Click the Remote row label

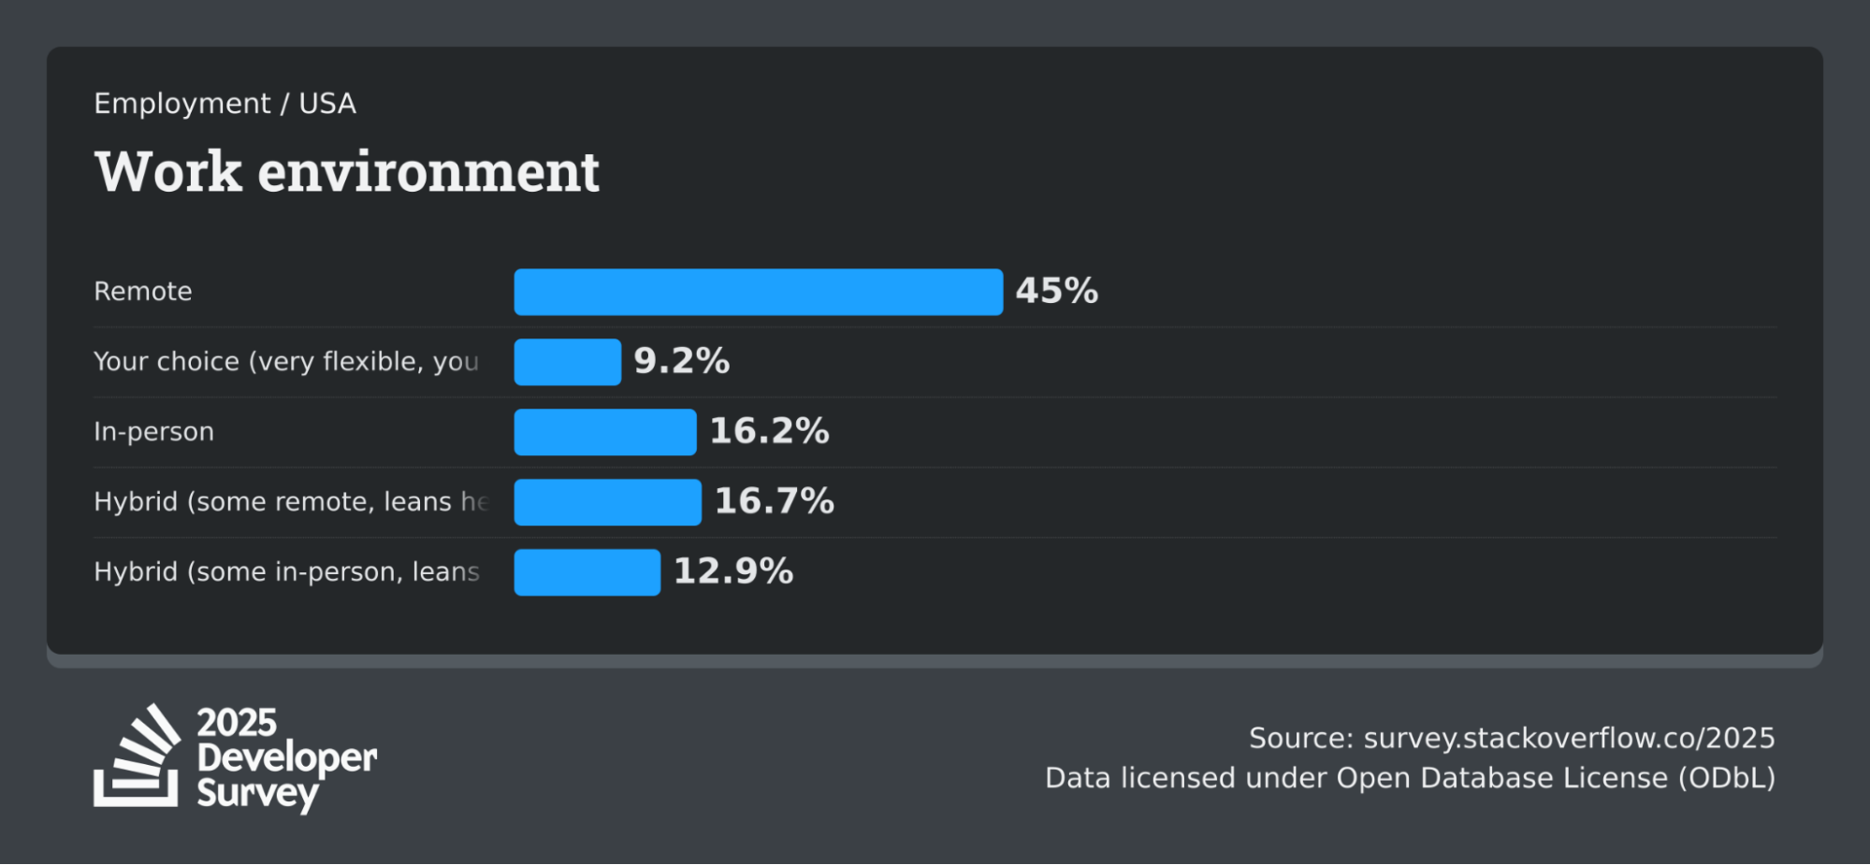[x=143, y=292]
